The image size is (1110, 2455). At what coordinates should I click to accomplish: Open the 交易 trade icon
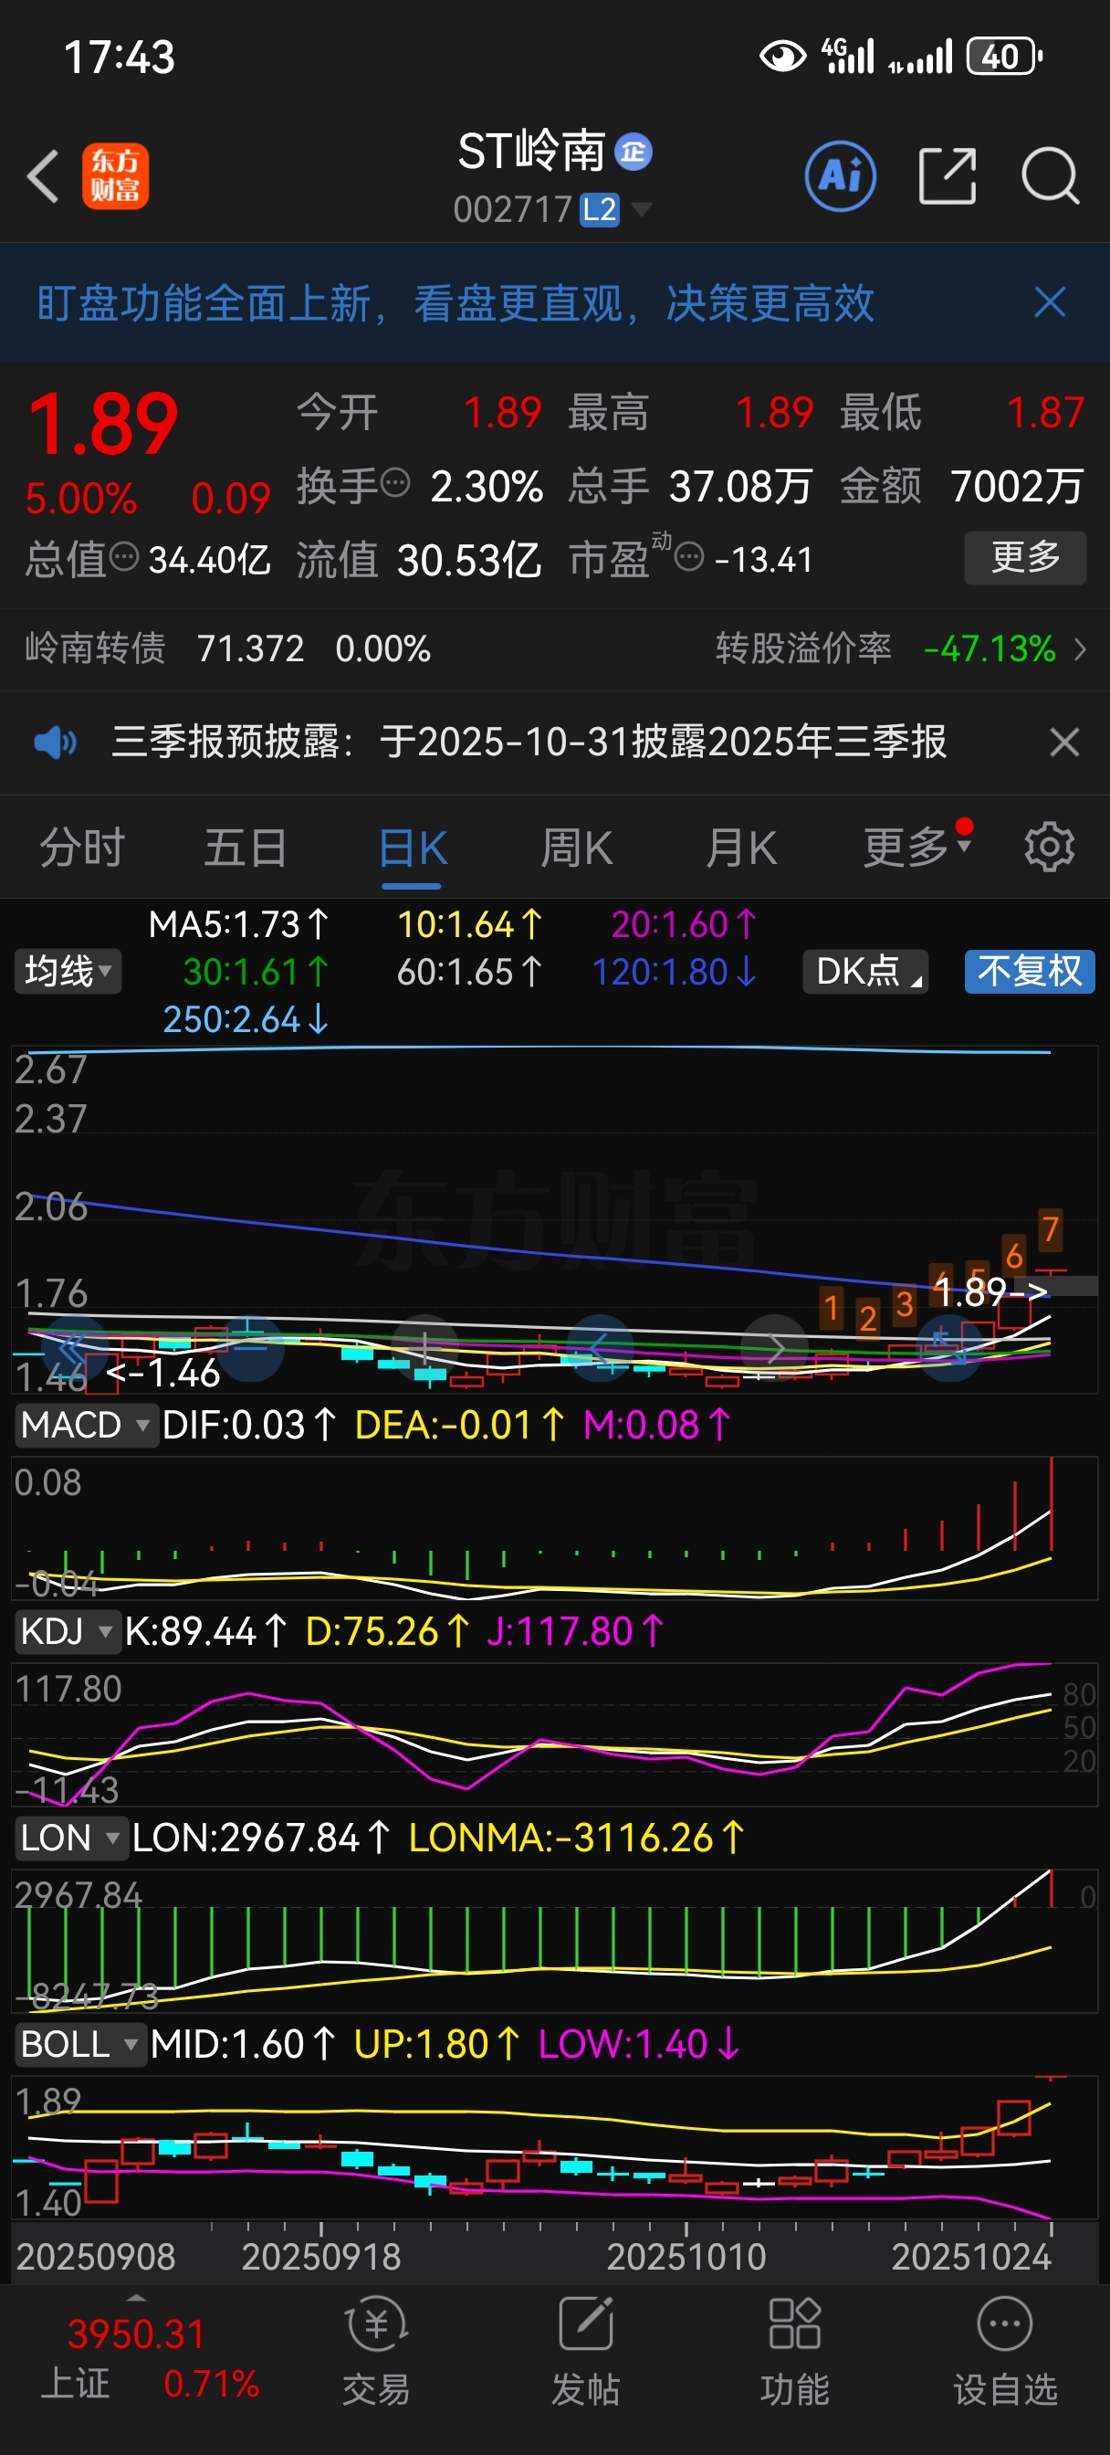(x=375, y=2325)
